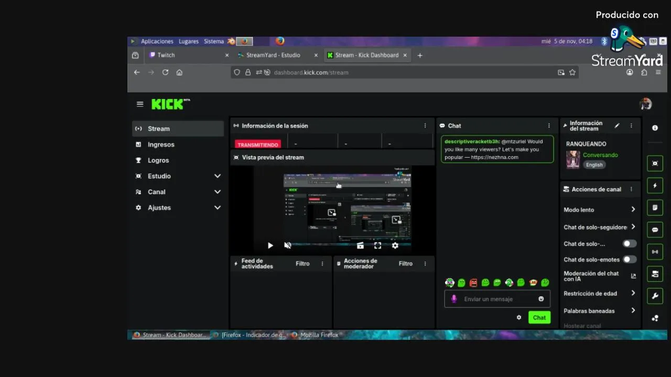Open Información de la sesión options menu
Image resolution: width=671 pixels, height=377 pixels.
pyautogui.click(x=425, y=126)
